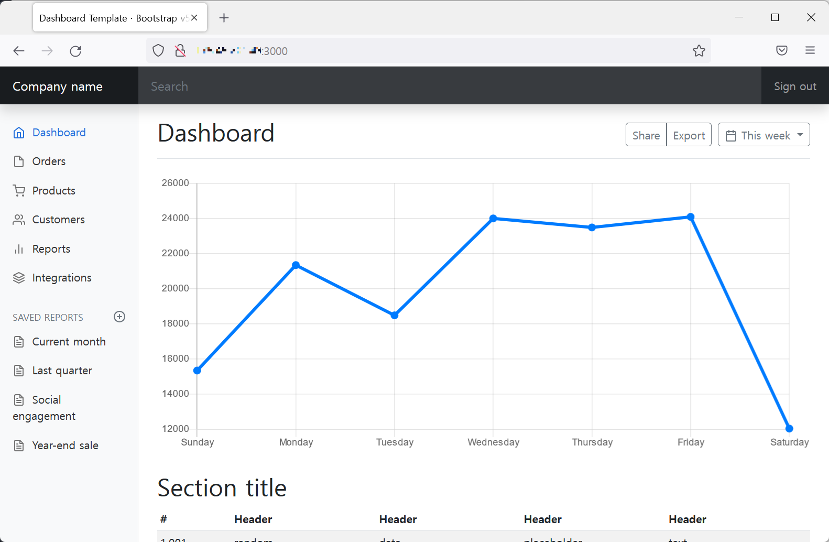829x542 pixels.
Task: Open the Year-end sale saved report
Action: tap(66, 446)
